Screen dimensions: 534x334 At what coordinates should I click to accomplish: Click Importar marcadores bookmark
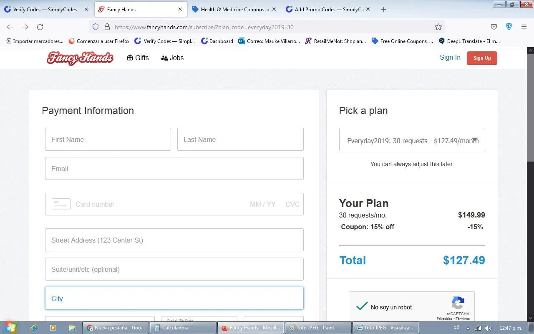(34, 41)
